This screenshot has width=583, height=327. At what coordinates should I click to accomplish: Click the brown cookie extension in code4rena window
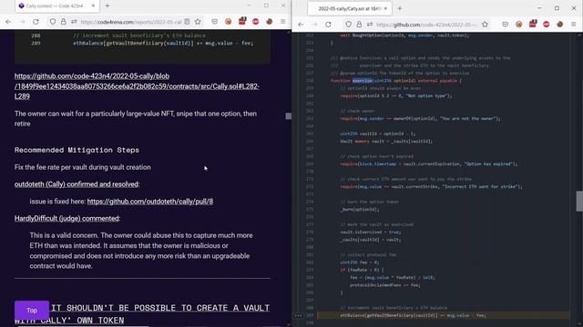pyautogui.click(x=270, y=22)
